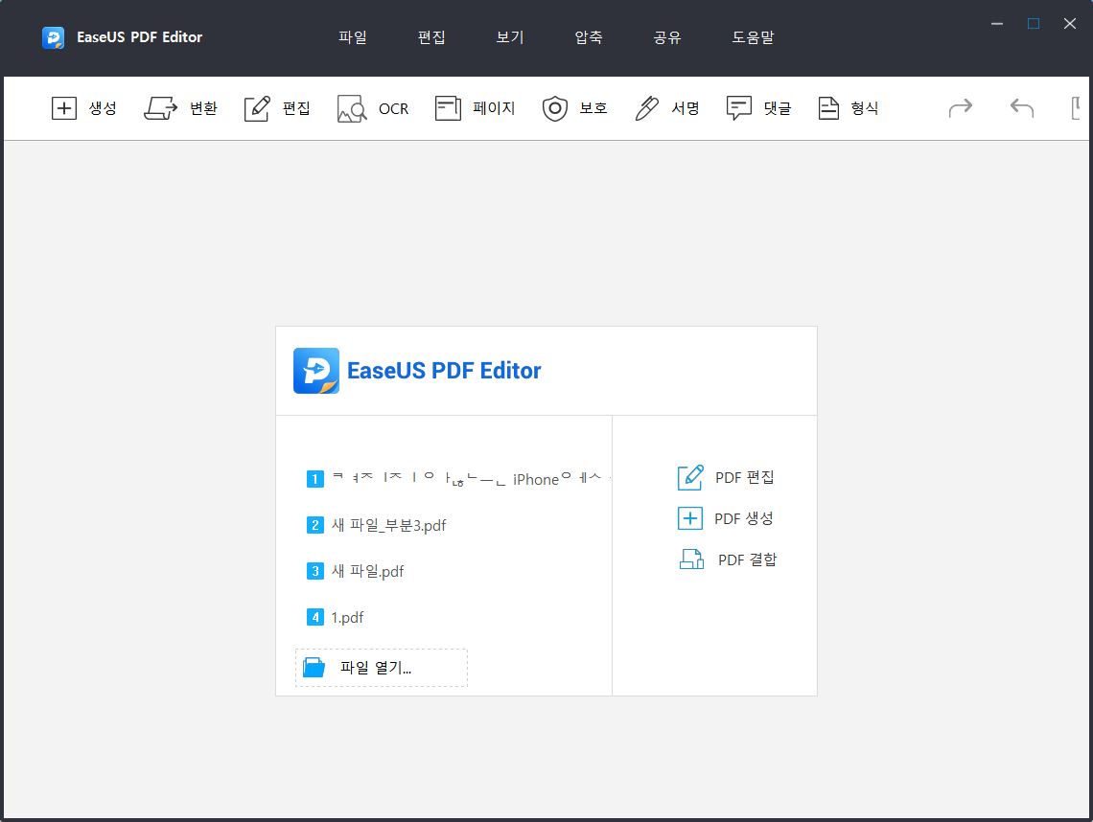1093x822 pixels.
Task: Open recent file 새 파일.pdf
Action: [356, 571]
